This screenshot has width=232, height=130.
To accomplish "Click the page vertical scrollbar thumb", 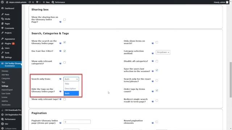I will point(231,79).
